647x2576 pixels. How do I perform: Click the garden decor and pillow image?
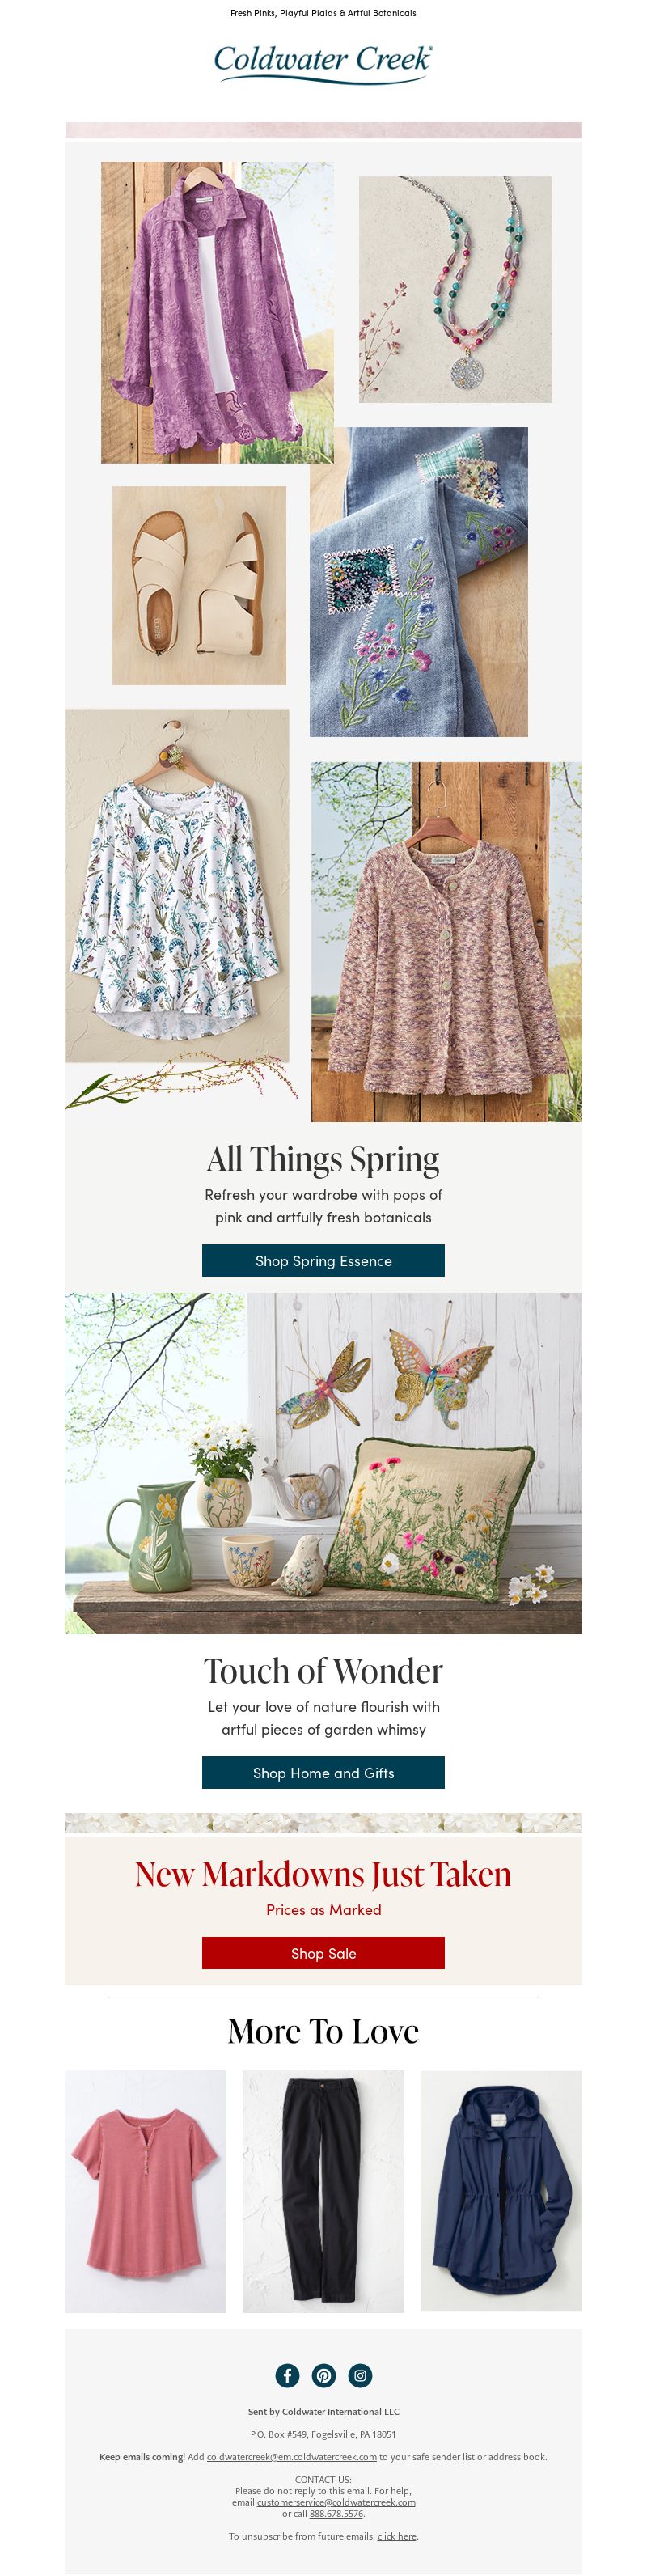323,1463
